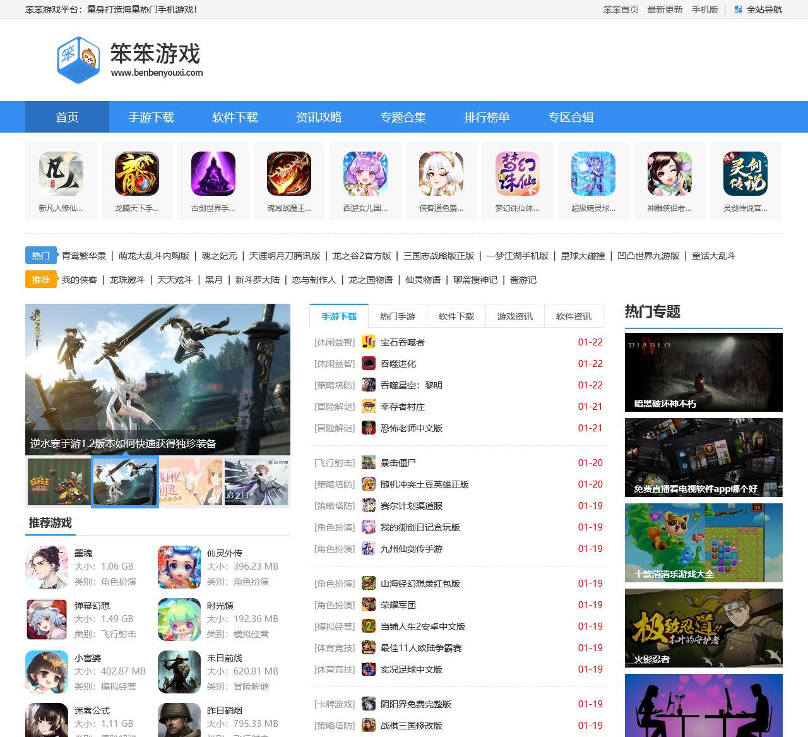Open the 超级精灵球 game icon
Image resolution: width=808 pixels, height=737 pixels.
point(593,174)
